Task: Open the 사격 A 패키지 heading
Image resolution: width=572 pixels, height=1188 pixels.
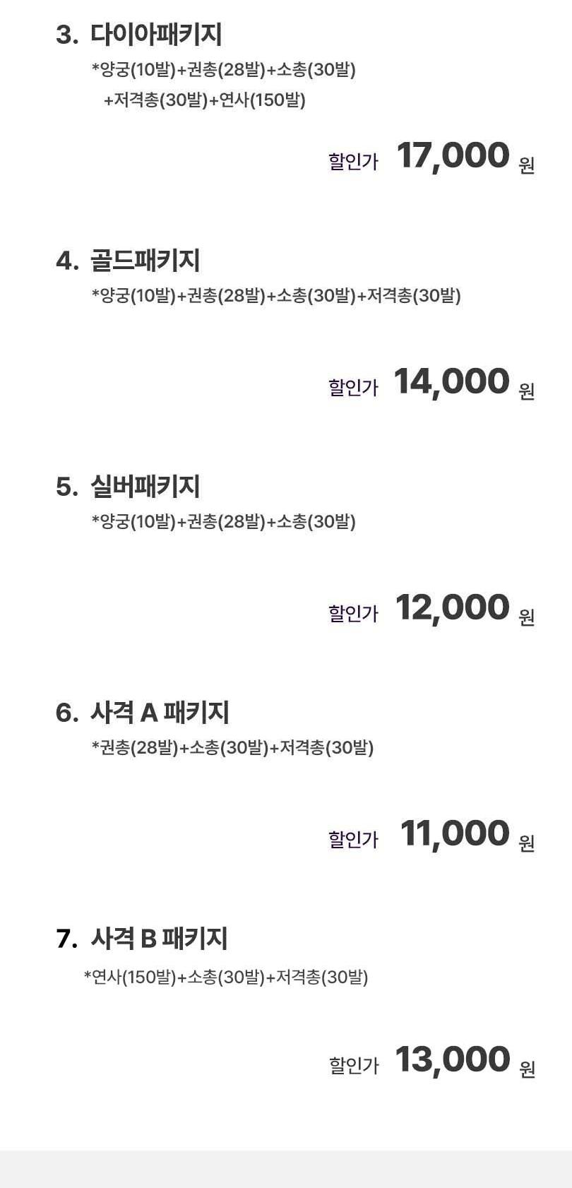Action: coord(160,713)
